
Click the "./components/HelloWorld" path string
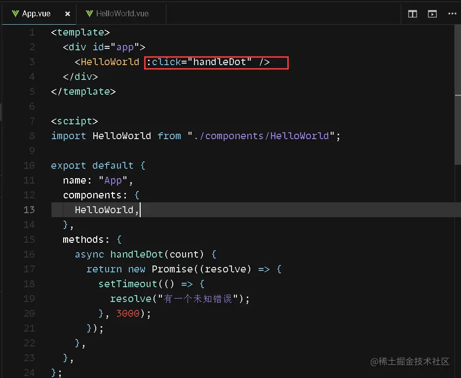click(x=261, y=136)
